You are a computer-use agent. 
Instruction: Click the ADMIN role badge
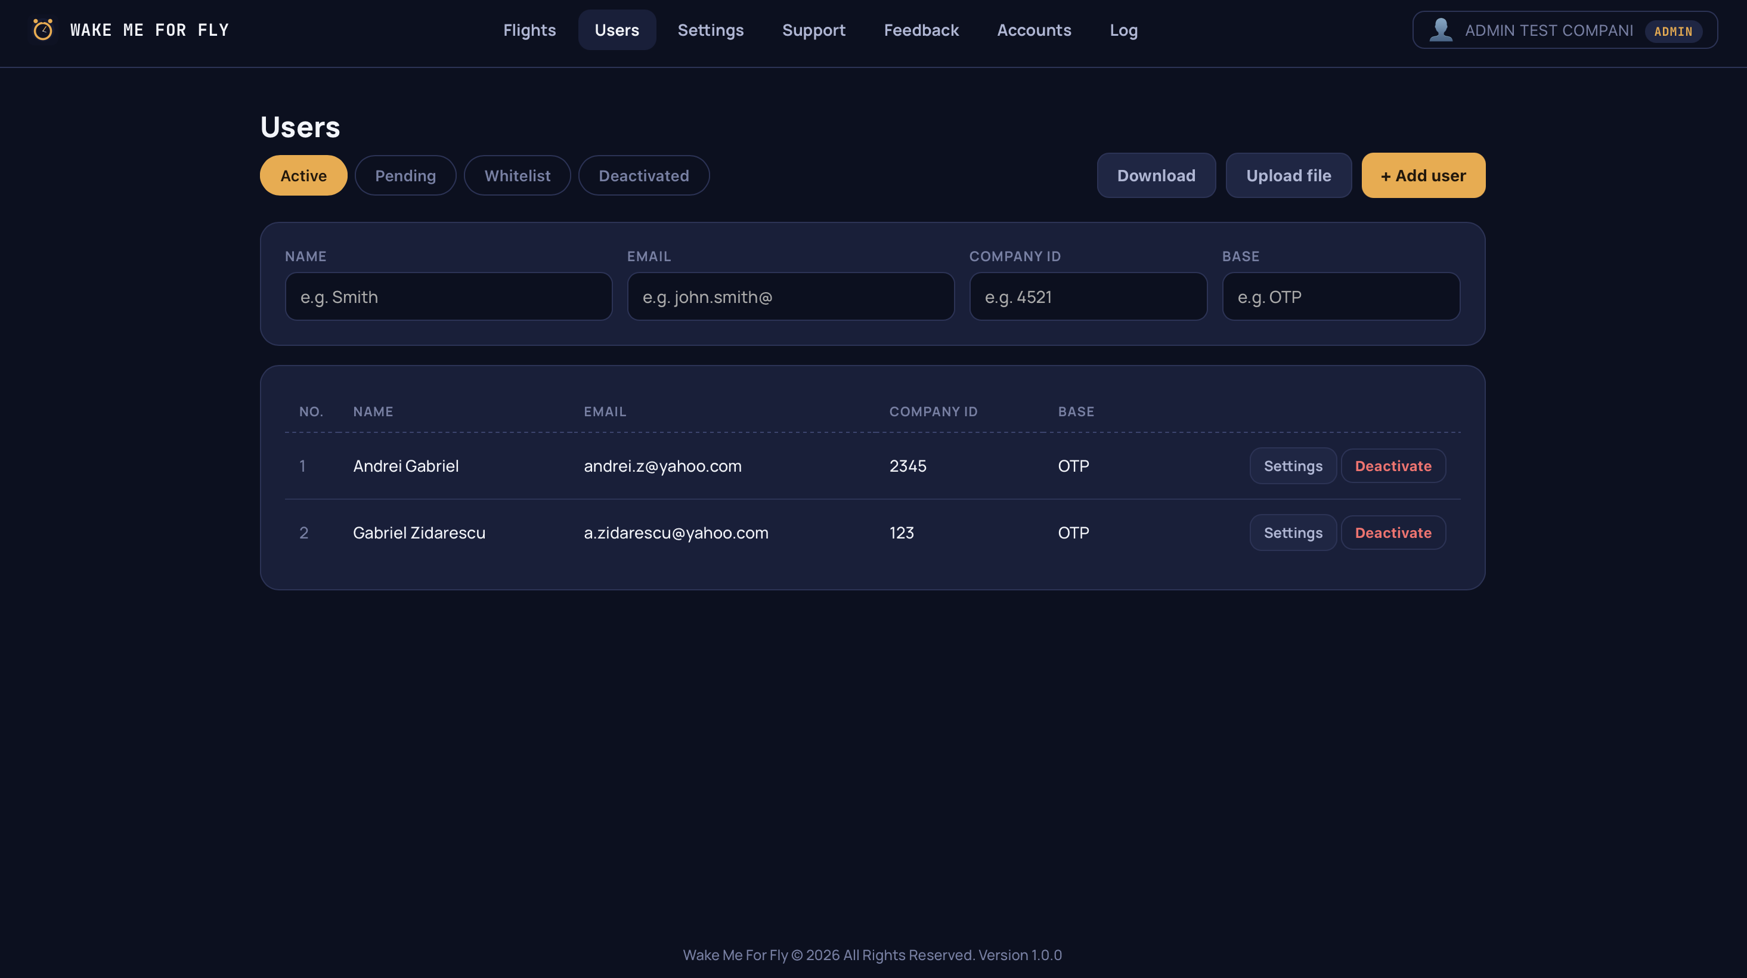[x=1673, y=31]
